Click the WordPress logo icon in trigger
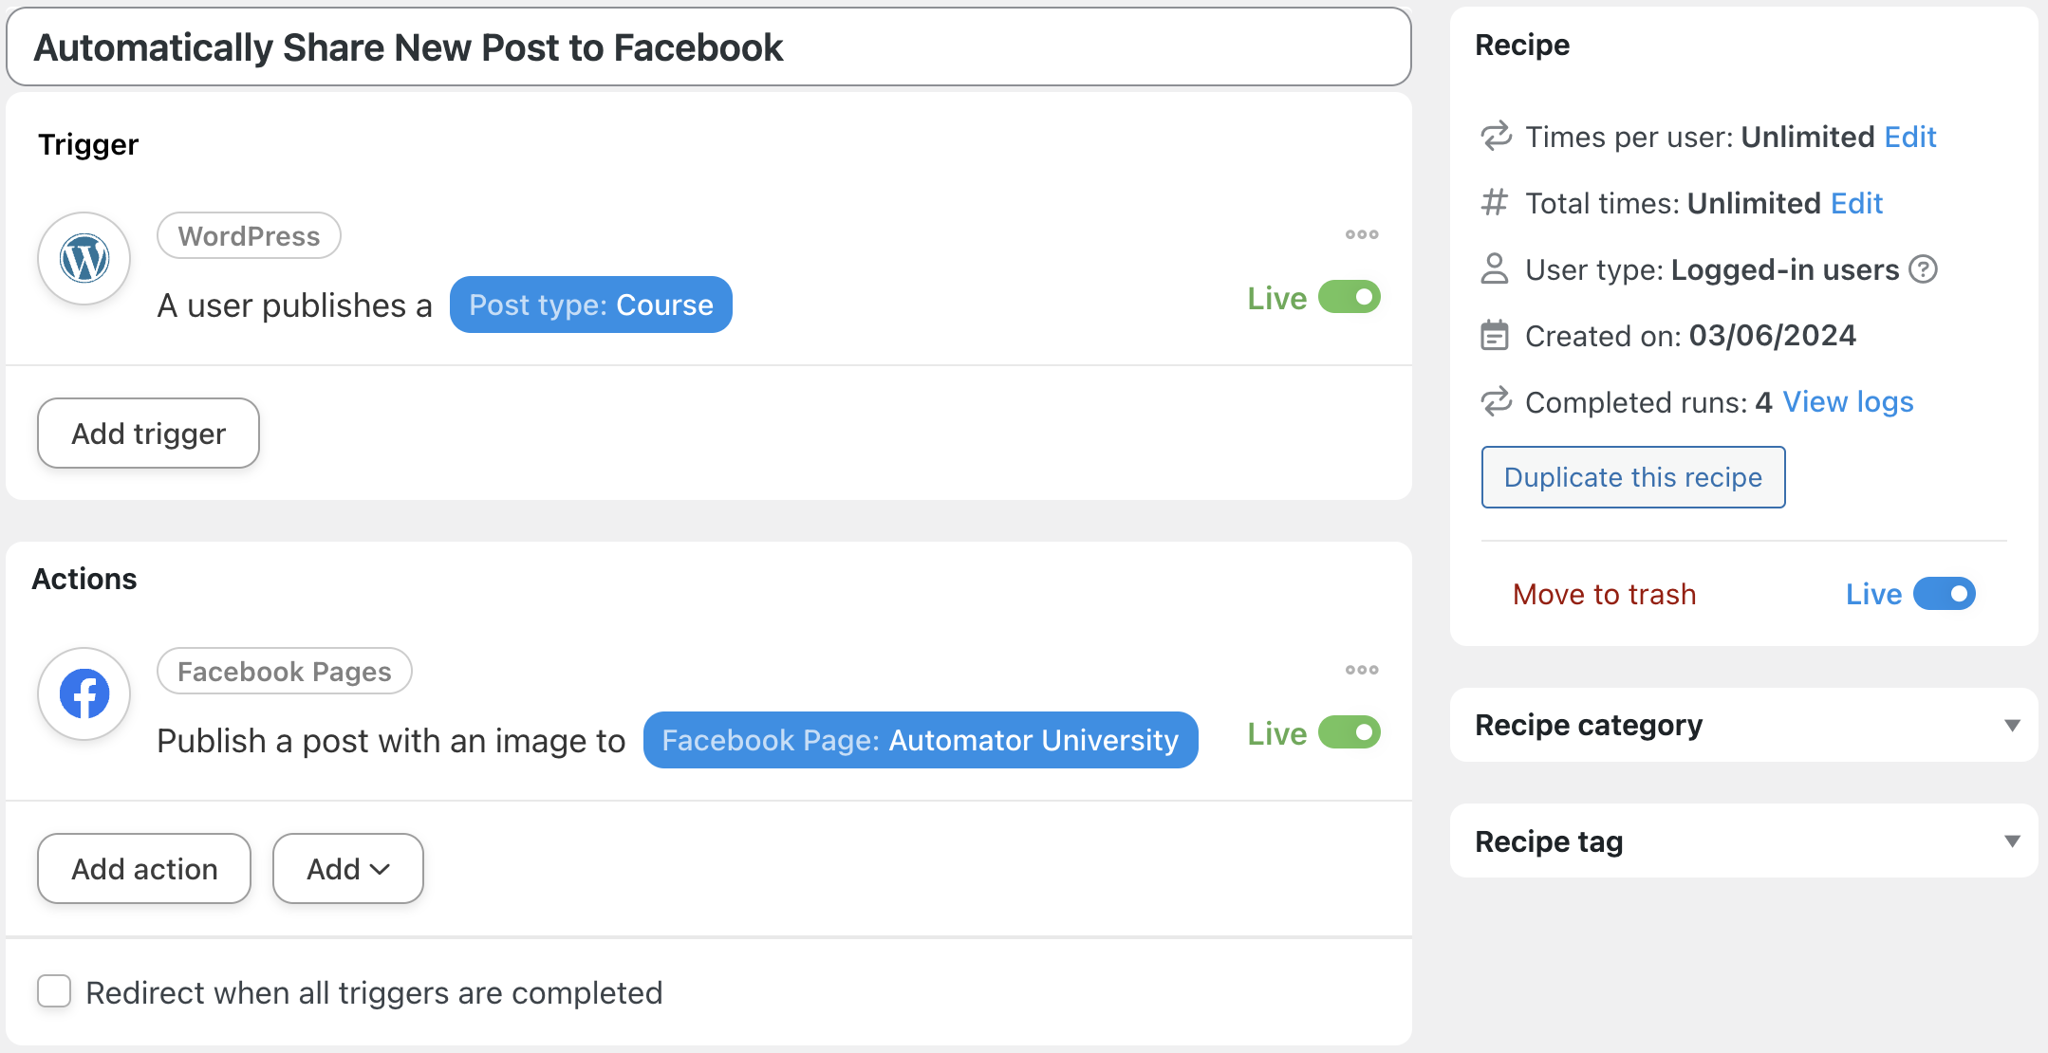This screenshot has height=1053, width=2048. 84,258
